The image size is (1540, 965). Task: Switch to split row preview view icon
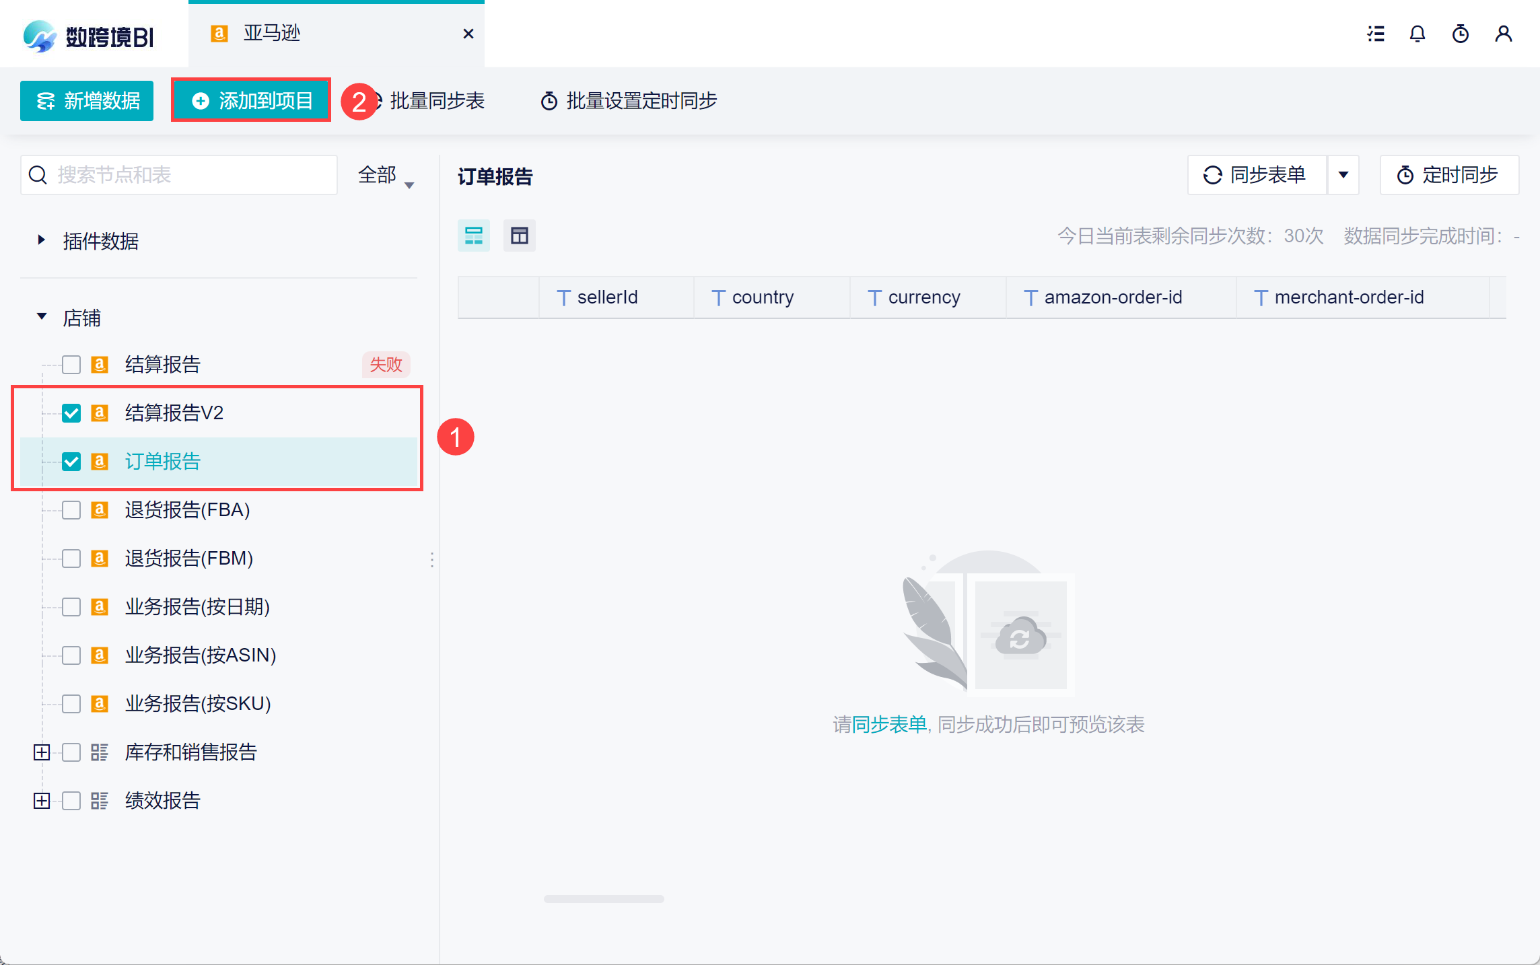pos(474,236)
